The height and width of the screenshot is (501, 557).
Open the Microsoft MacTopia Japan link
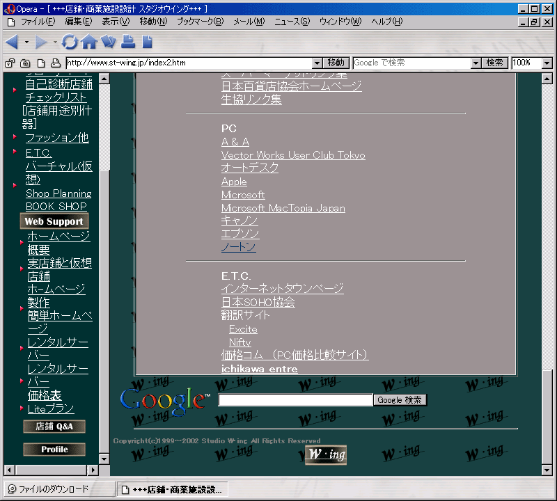pyautogui.click(x=283, y=208)
